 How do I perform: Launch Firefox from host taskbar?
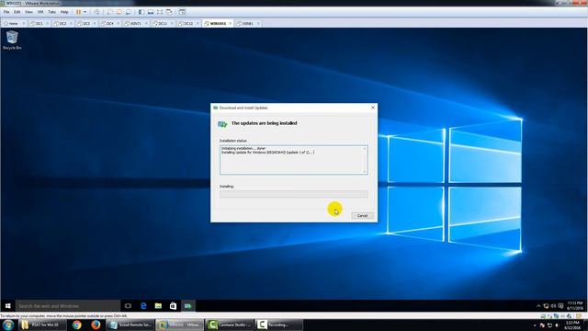click(x=96, y=325)
